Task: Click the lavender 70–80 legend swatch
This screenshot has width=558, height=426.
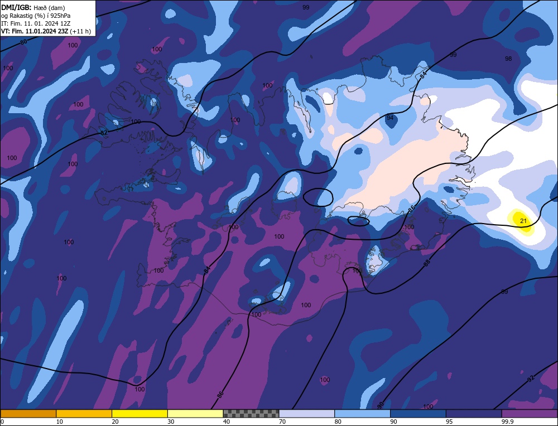Action: click(x=307, y=414)
